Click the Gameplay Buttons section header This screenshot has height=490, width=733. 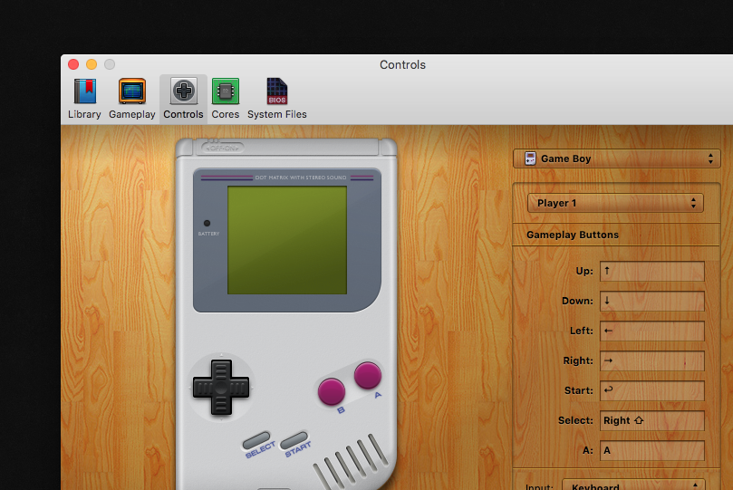(573, 235)
